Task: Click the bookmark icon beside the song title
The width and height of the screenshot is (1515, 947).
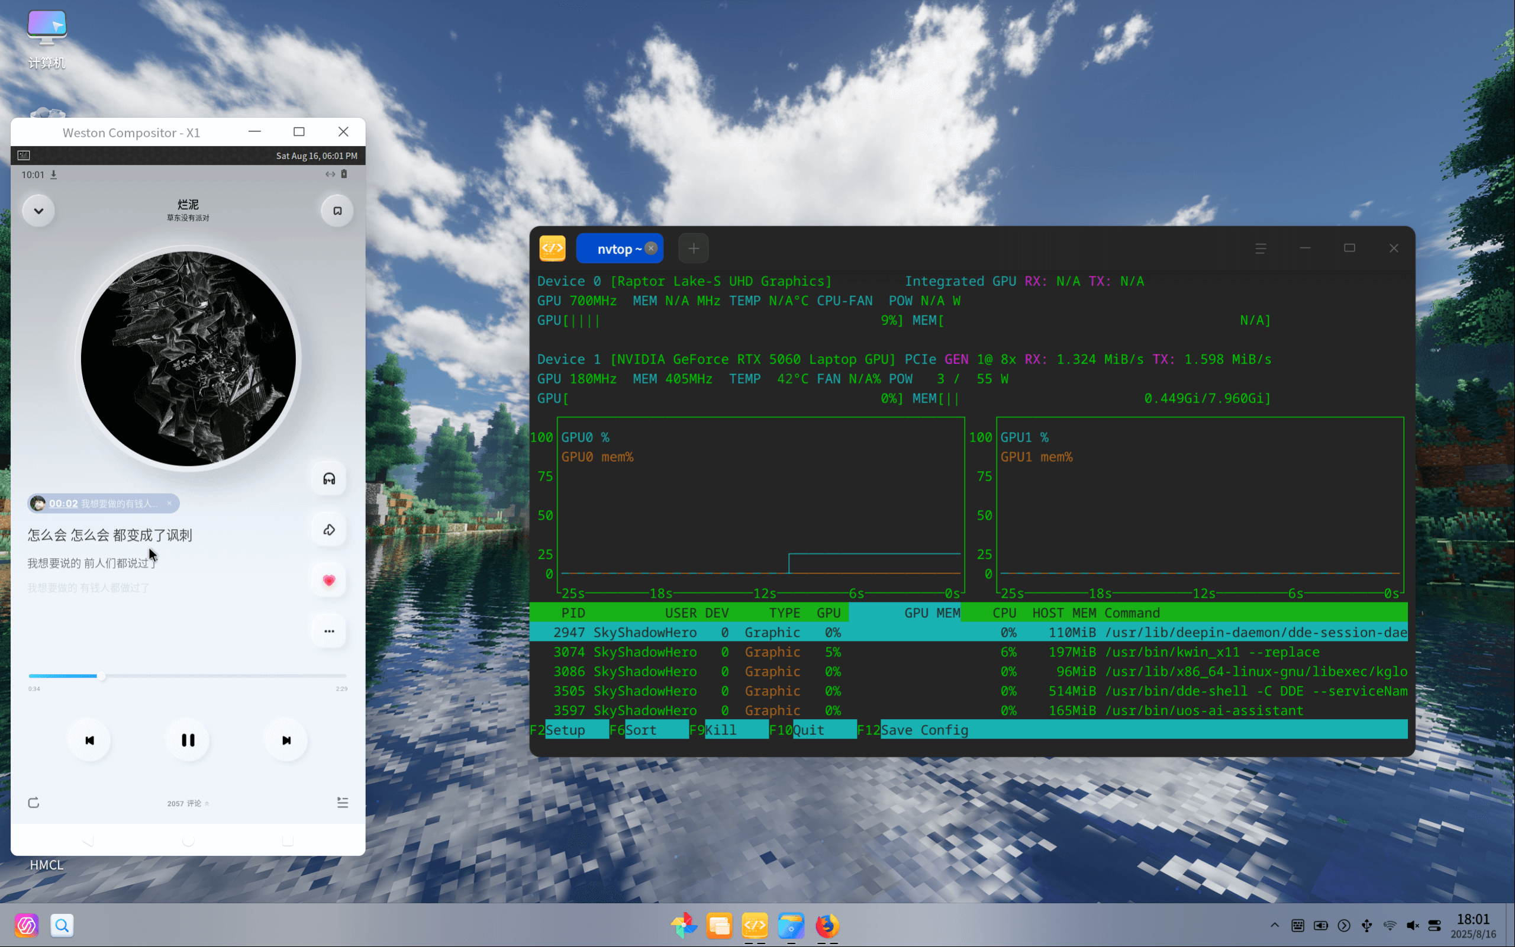Action: [337, 211]
